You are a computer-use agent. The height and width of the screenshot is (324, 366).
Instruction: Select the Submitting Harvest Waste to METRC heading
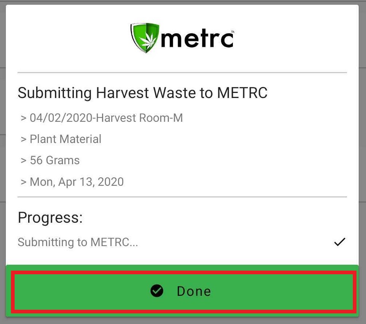pyautogui.click(x=143, y=93)
